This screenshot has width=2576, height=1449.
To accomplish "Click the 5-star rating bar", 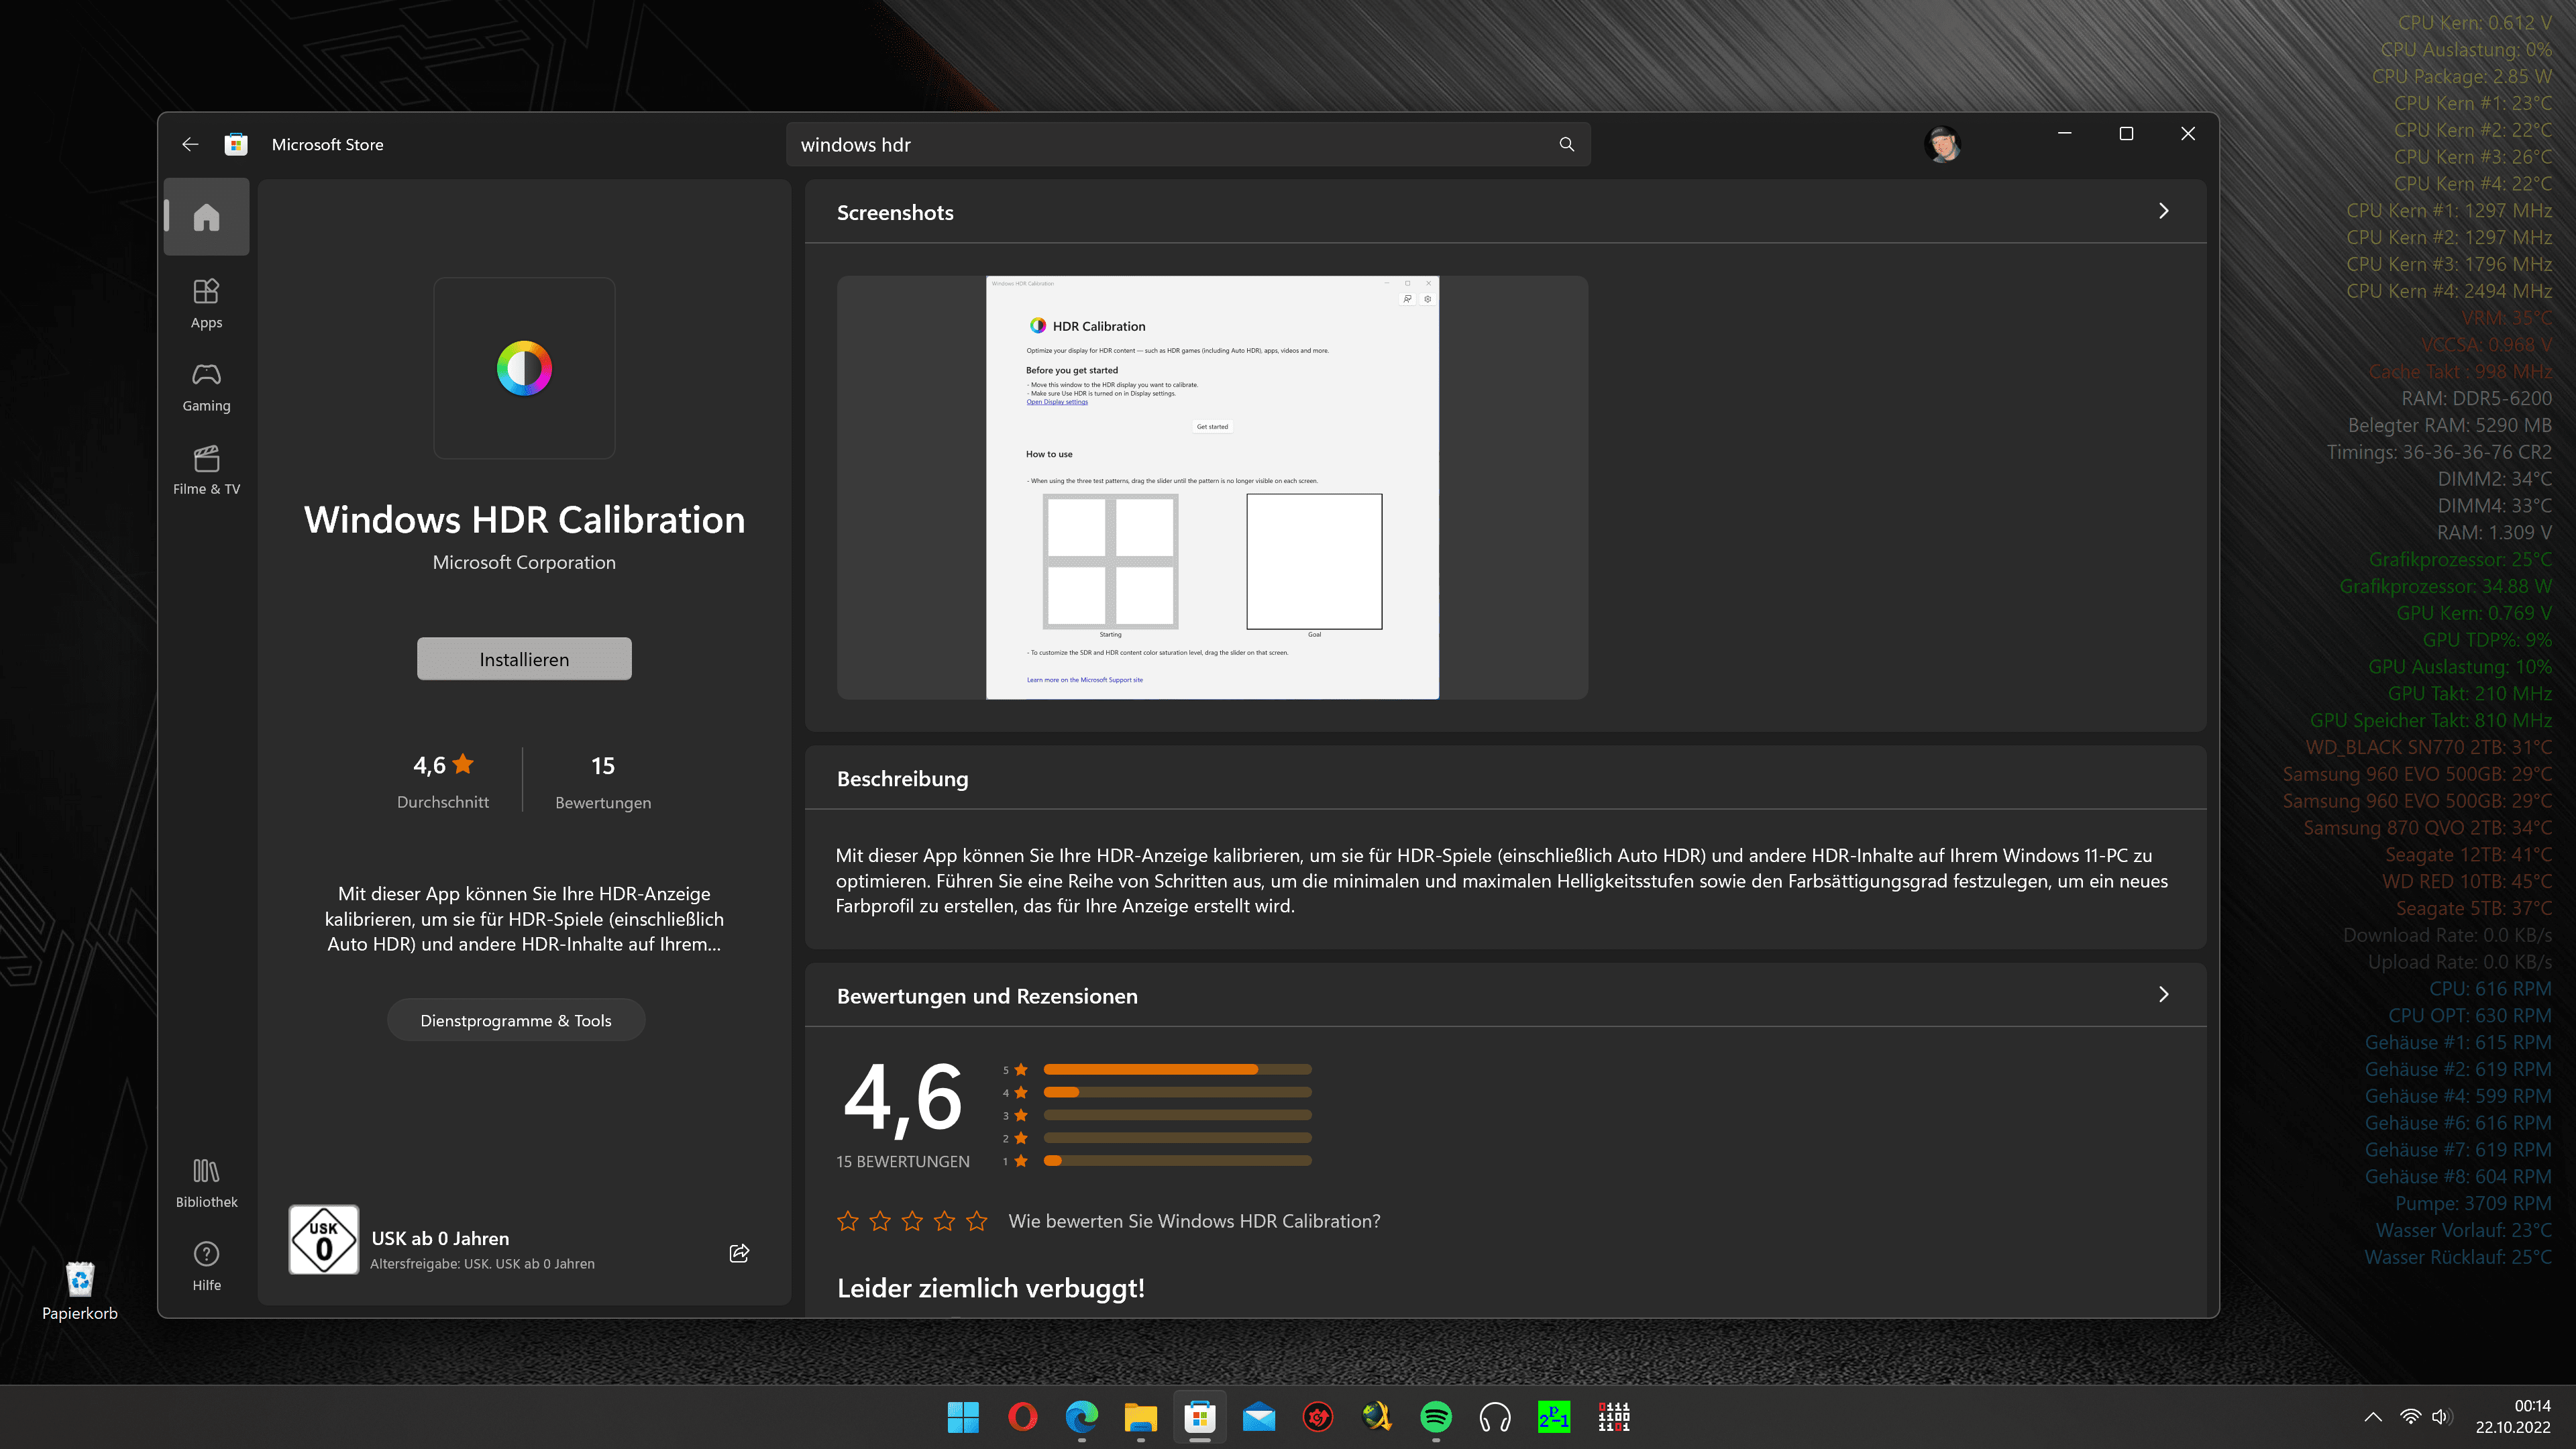I will click(1177, 1069).
